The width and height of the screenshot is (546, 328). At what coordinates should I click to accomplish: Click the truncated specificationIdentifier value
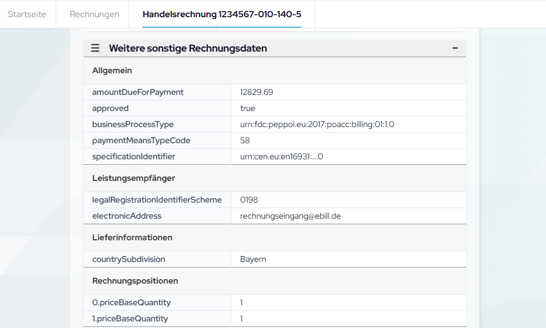pyautogui.click(x=281, y=157)
